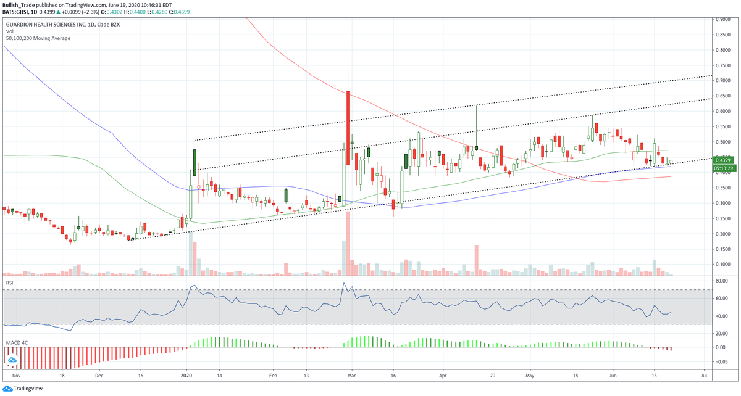Click the 40.00 RSI scale value
Viewport: 741px width, 396px height.
(x=721, y=316)
